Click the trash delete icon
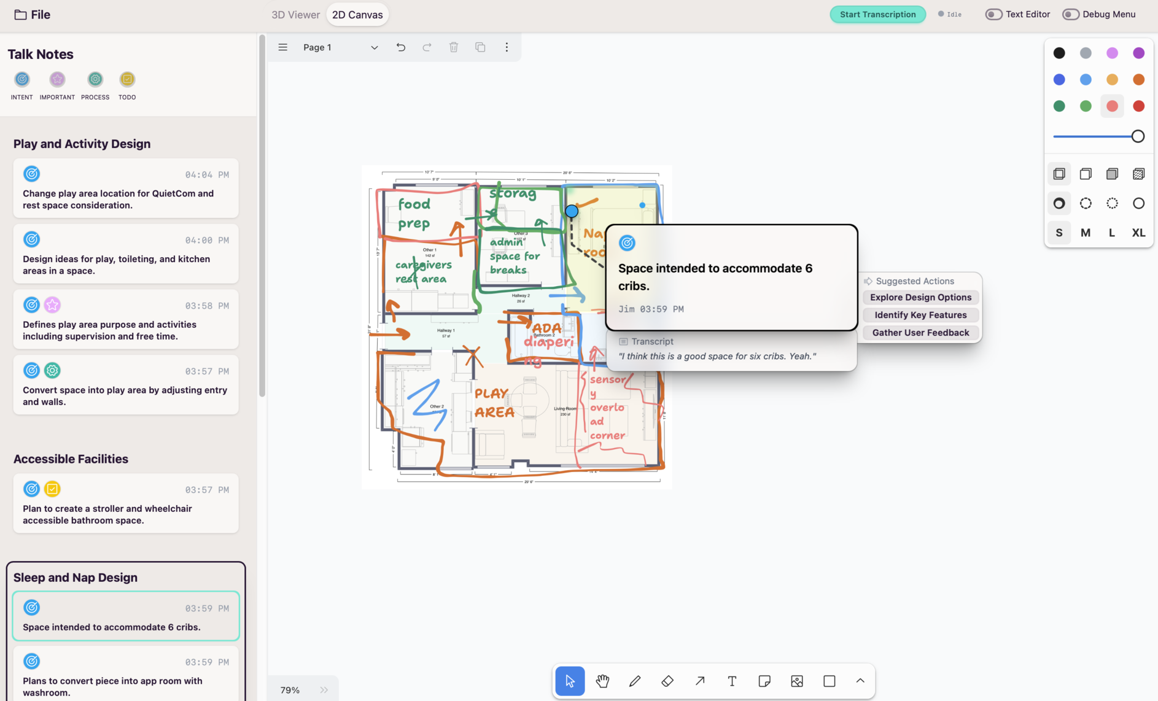 click(x=454, y=47)
